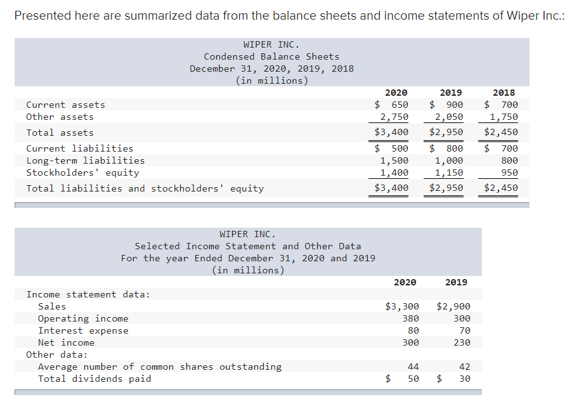
Task: Click the 2020 average shares value 44
Action: pyautogui.click(x=413, y=367)
